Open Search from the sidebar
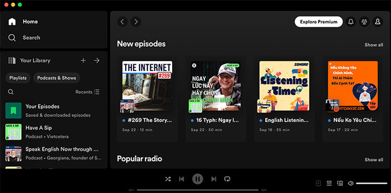This screenshot has height=193, width=391. click(24, 38)
